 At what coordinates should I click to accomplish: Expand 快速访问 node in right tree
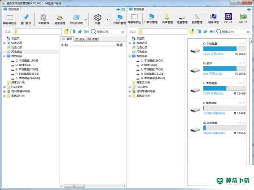[130, 43]
